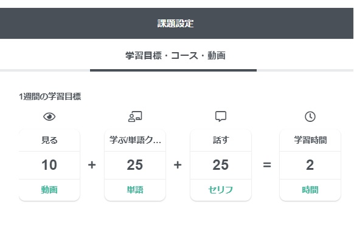
Task: Edit the セリフ goal value 25
Action: click(x=221, y=165)
